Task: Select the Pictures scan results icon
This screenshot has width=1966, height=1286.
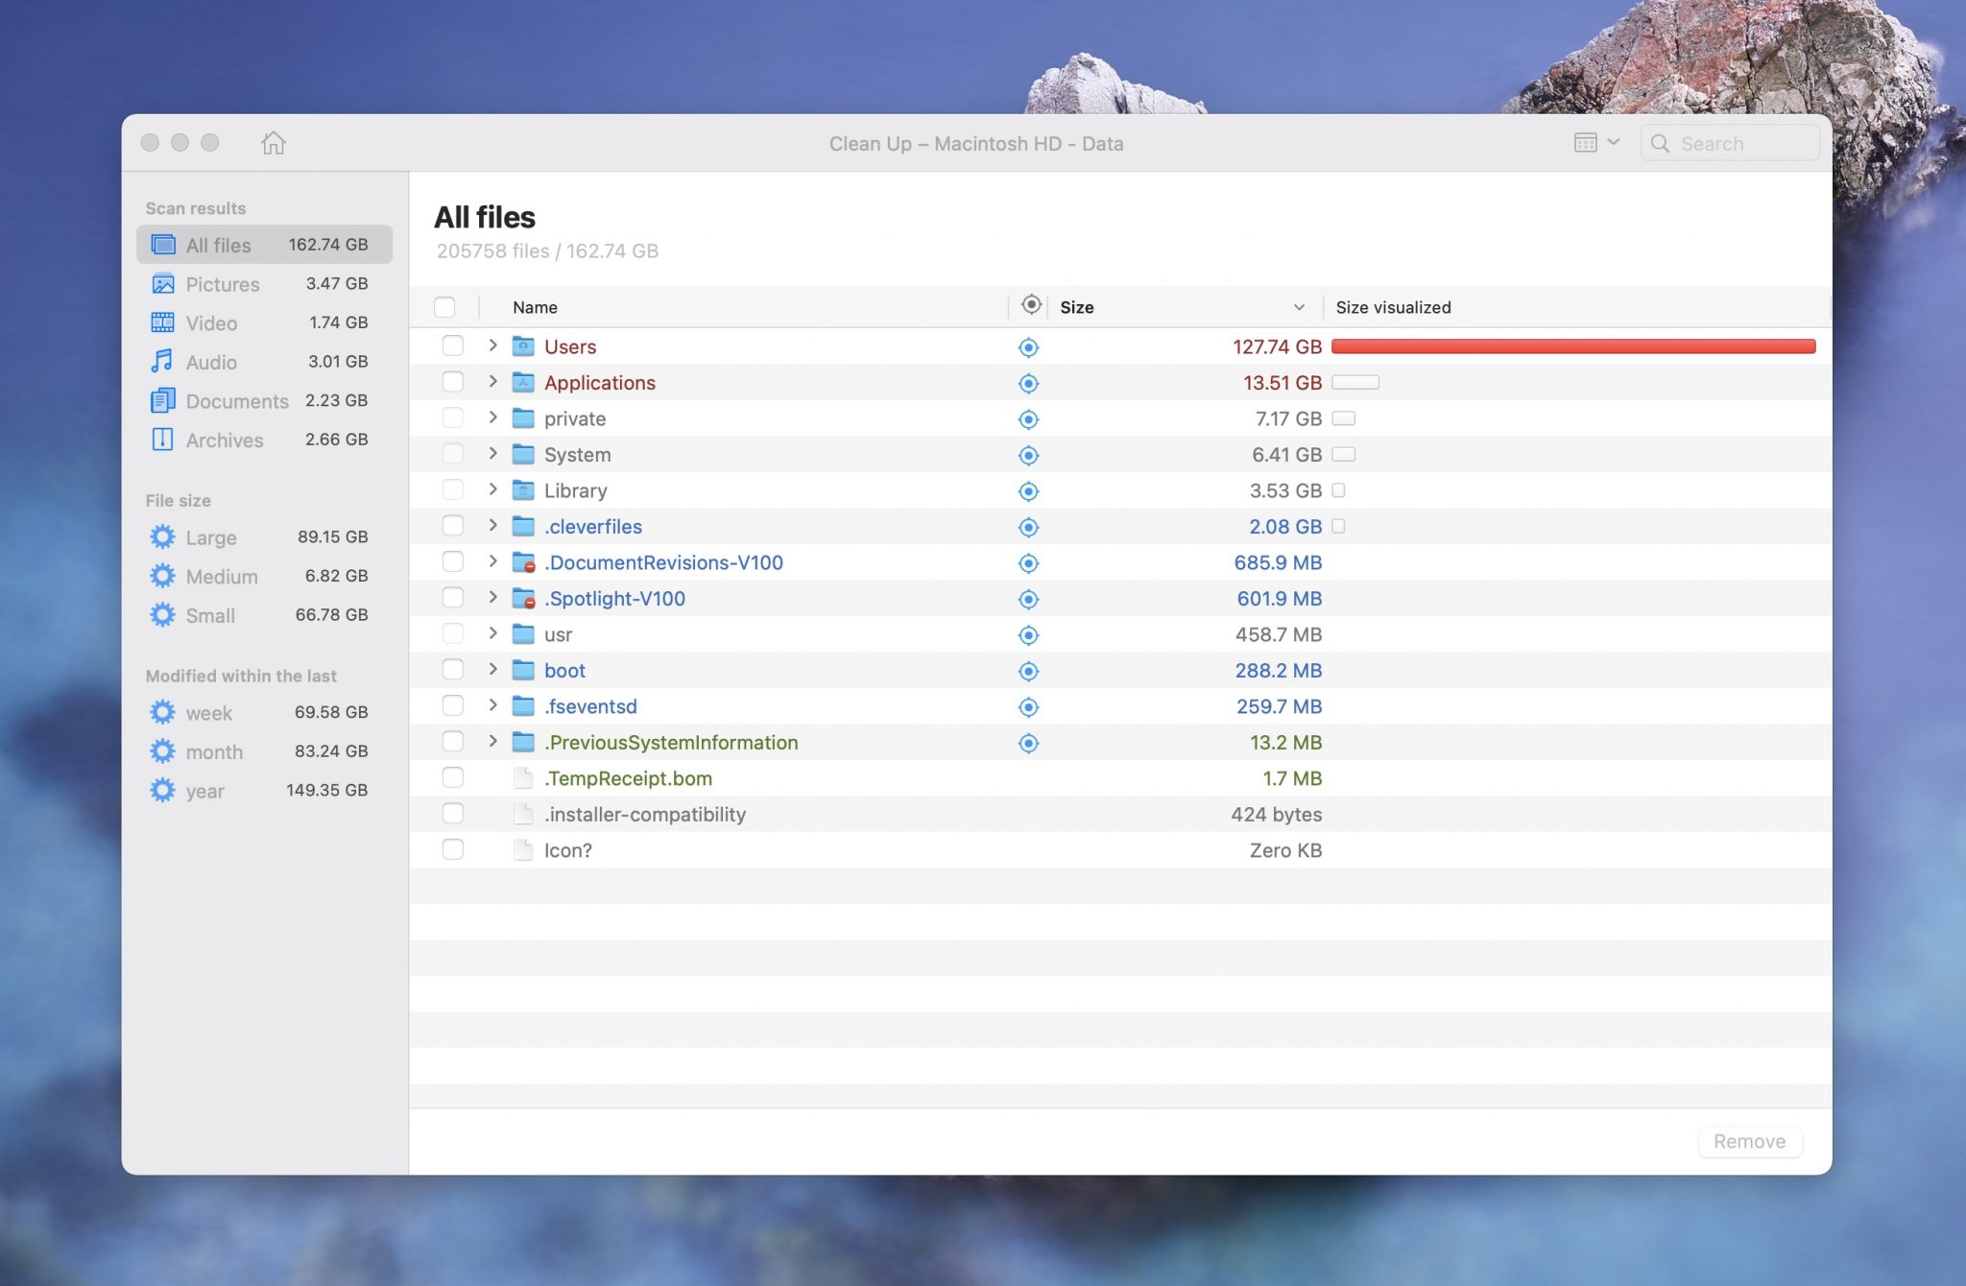Action: (x=160, y=283)
